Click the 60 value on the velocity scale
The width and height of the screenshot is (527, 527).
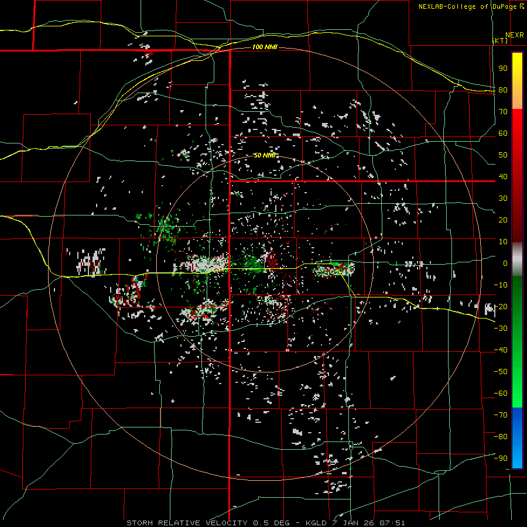click(x=503, y=134)
